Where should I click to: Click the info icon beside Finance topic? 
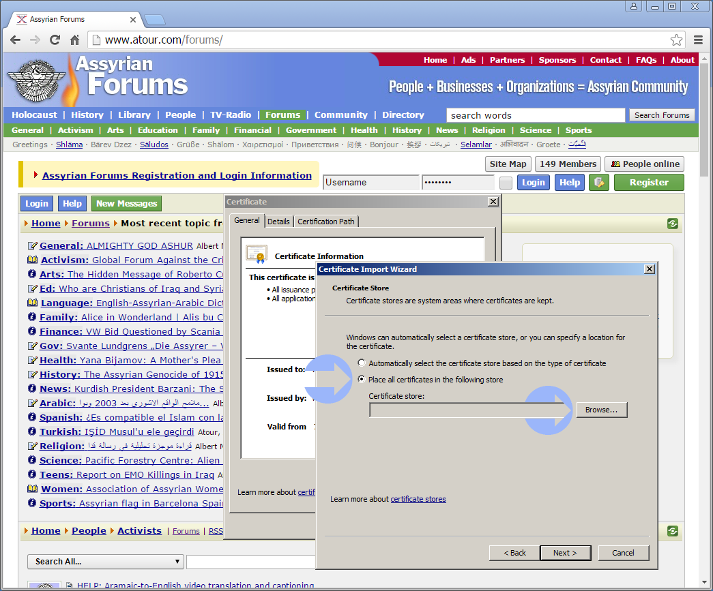click(32, 331)
